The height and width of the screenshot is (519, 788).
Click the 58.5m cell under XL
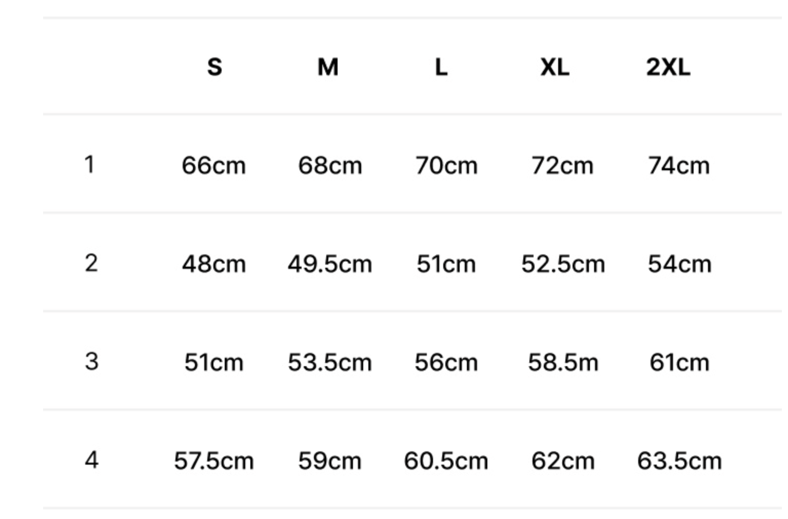[563, 363]
